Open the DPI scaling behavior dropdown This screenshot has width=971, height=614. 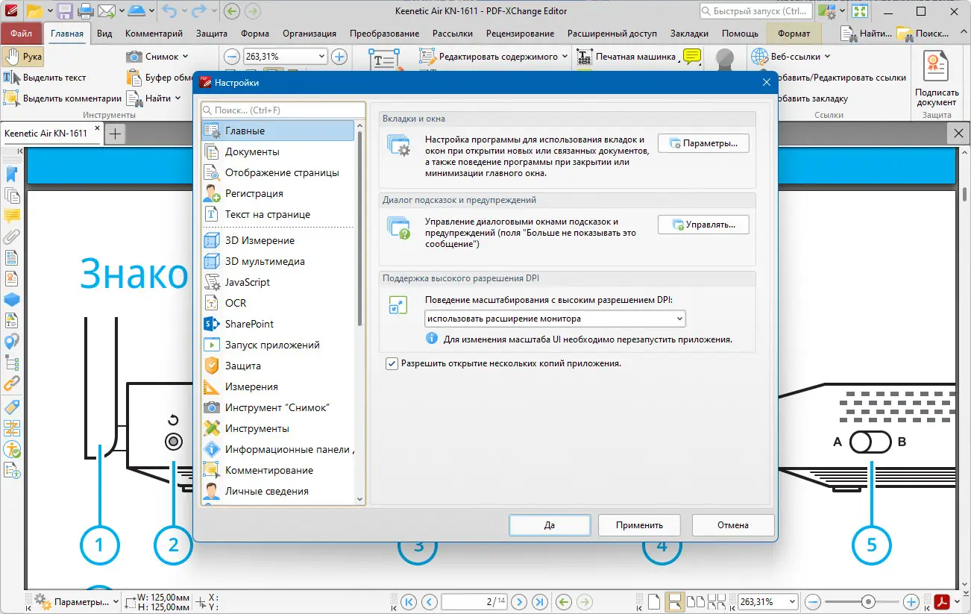click(555, 319)
